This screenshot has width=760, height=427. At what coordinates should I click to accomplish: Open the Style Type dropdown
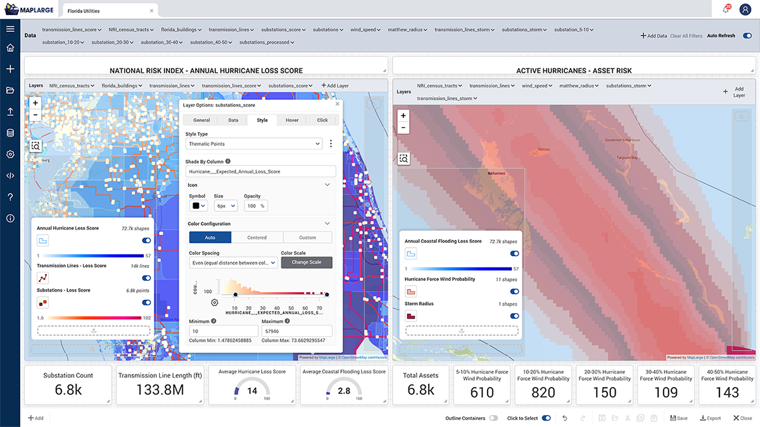(x=253, y=144)
